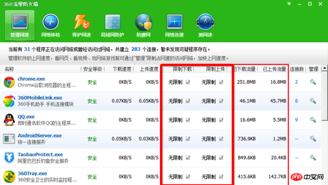Screen dimensions: 328x185
Task: Sort by 连接数 column header
Action: [297, 69]
